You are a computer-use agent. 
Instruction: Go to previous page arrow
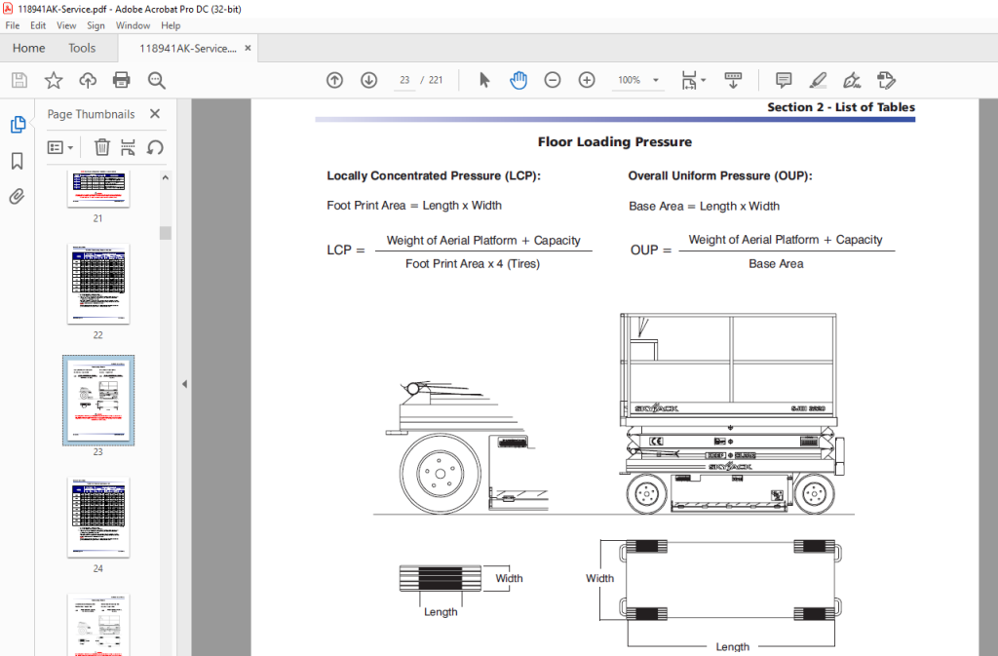coord(335,80)
